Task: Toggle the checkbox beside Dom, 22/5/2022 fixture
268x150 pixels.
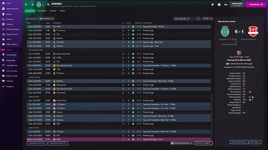Action: coord(28,140)
